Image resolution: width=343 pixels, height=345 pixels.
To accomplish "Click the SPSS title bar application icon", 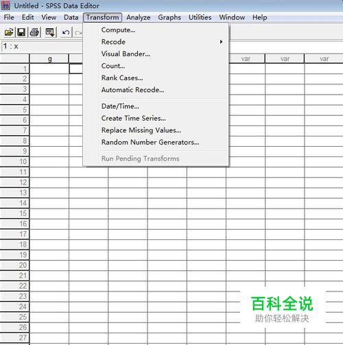I will tap(5, 5).
